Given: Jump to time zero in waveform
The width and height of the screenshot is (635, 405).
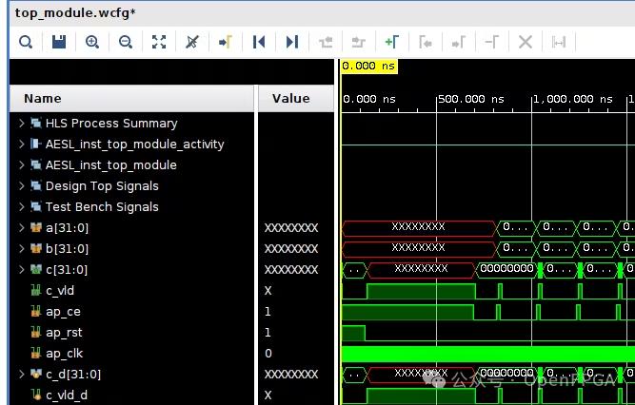Looking at the screenshot, I should coord(258,42).
